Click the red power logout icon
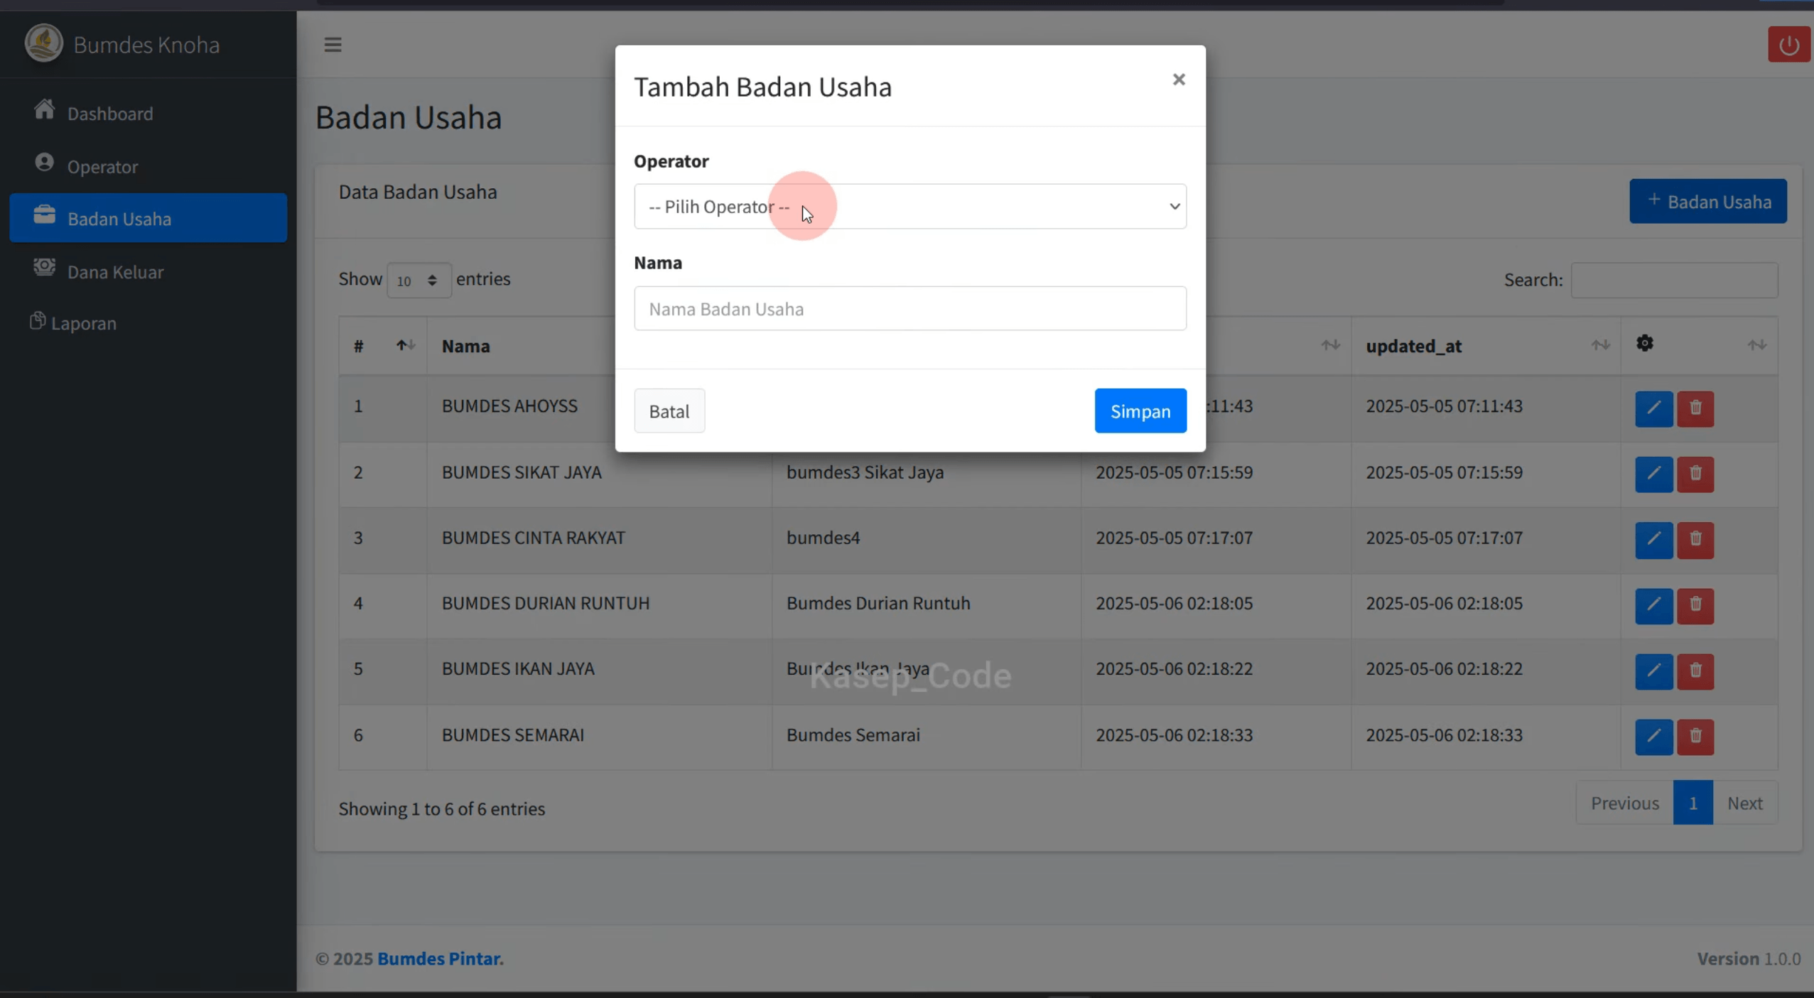The width and height of the screenshot is (1814, 998). (x=1788, y=45)
